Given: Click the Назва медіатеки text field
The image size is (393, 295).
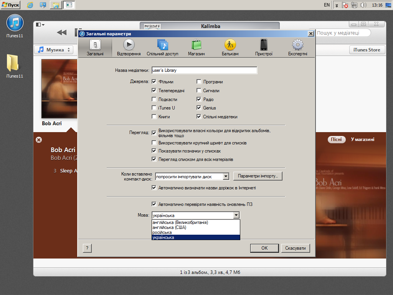Looking at the screenshot, I should pyautogui.click(x=204, y=71).
